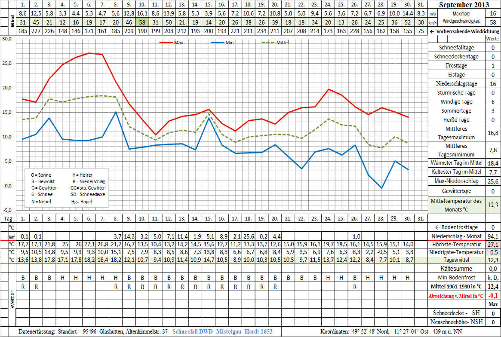Select the Max-Niederschlag label cell
501x337 pixels.
tap(456, 181)
